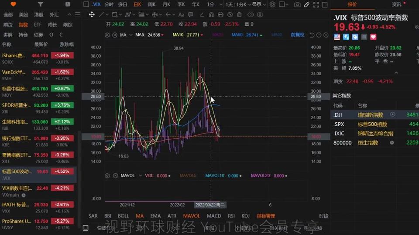Select the line drawing tool

pyautogui.click(x=101, y=14)
